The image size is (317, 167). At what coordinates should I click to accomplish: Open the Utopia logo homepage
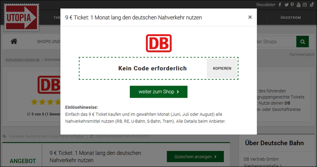tap(22, 18)
